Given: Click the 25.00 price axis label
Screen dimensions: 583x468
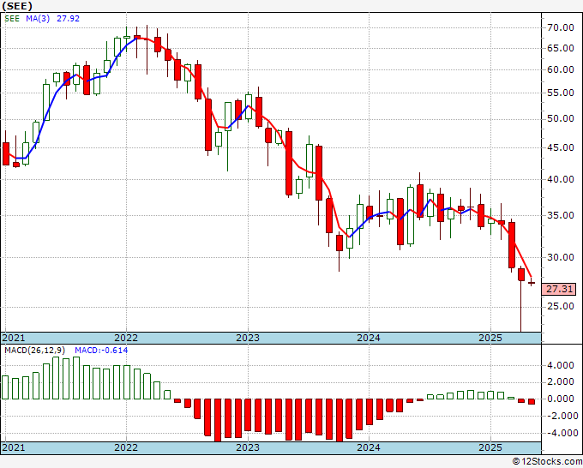Looking at the screenshot, I should click(x=561, y=307).
